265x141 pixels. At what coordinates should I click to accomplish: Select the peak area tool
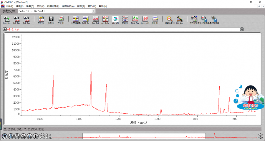tap(29, 136)
